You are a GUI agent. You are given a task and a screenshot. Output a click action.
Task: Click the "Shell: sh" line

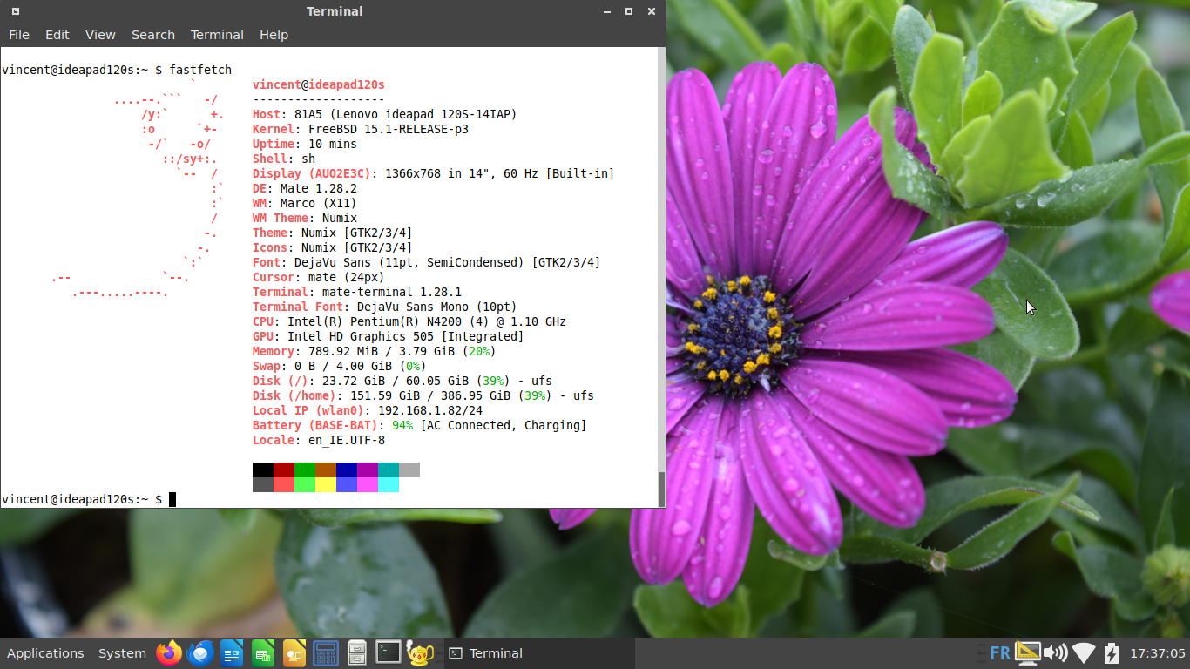click(x=284, y=159)
